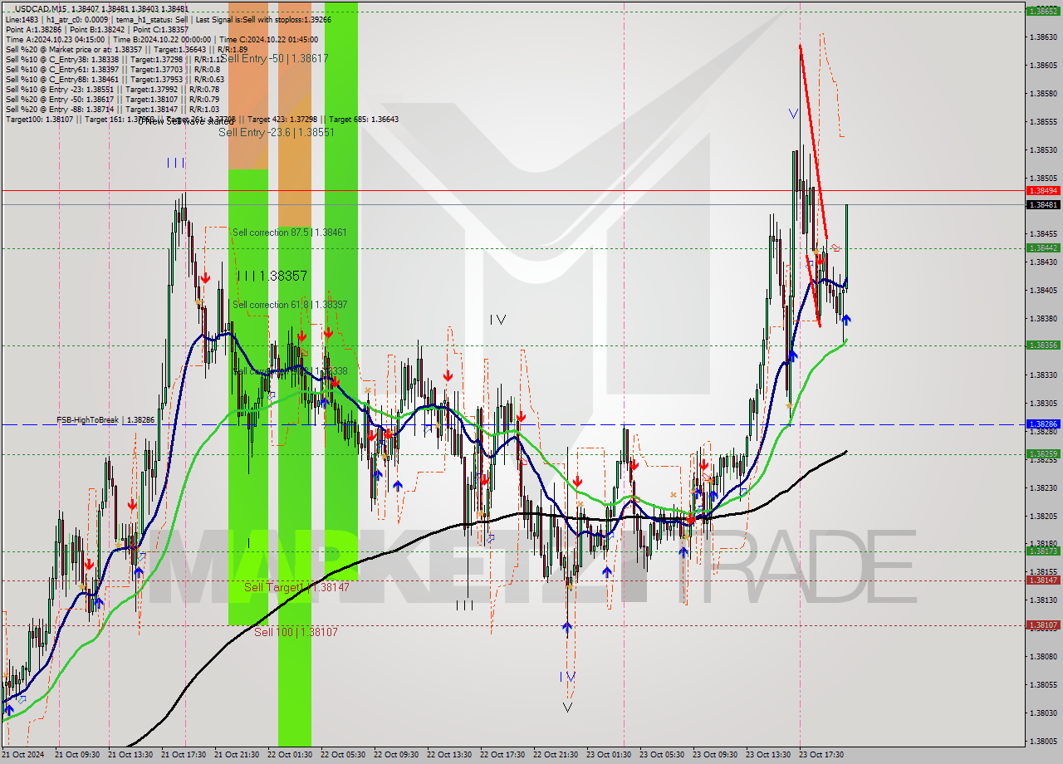Click the 'I I I 1.38357' wave label

(x=272, y=275)
